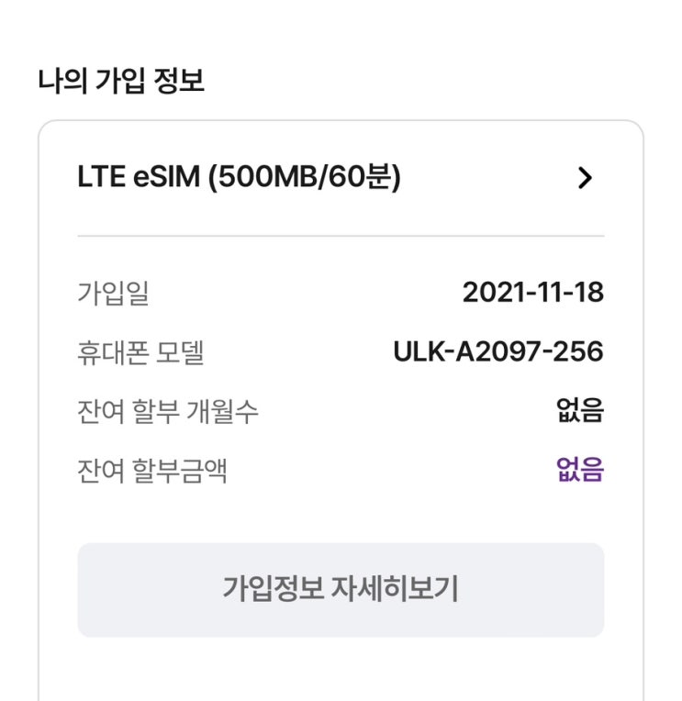This screenshot has height=701, width=682.
Task: Click the '(500MB/60분)' text in plan title
Action: coord(305,177)
